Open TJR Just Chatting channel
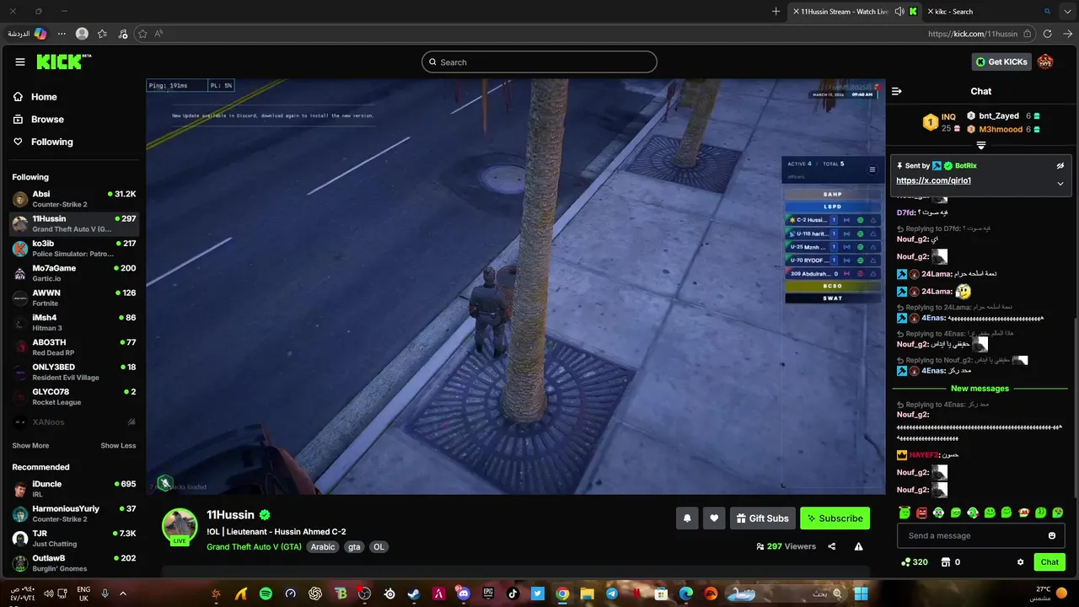 tap(74, 538)
